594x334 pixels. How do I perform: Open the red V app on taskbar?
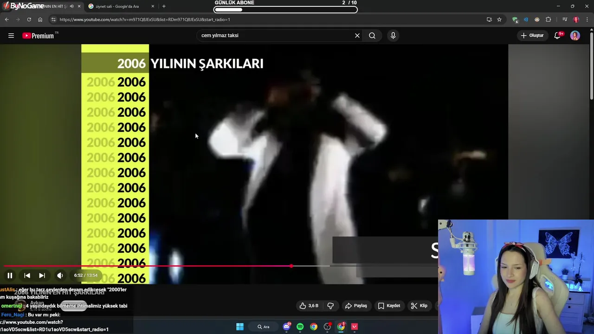(355, 327)
